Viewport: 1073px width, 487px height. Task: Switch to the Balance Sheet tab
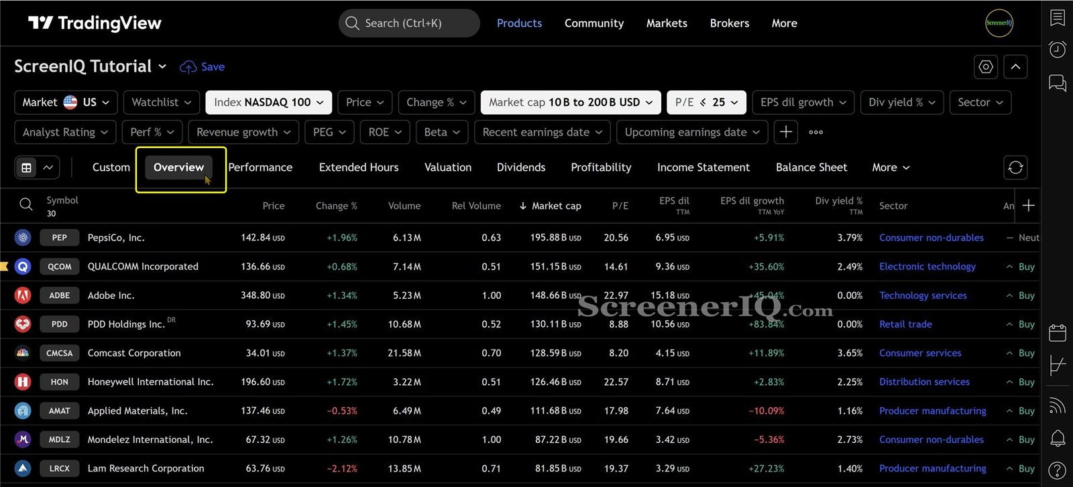pos(811,167)
